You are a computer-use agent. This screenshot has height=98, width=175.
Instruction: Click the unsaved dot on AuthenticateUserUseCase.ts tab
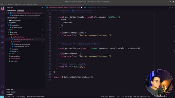coord(81,8)
